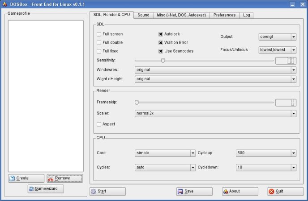Screen dimensions: 308x201
Task: Close the DOSBox Front End window
Action: tap(303, 4)
